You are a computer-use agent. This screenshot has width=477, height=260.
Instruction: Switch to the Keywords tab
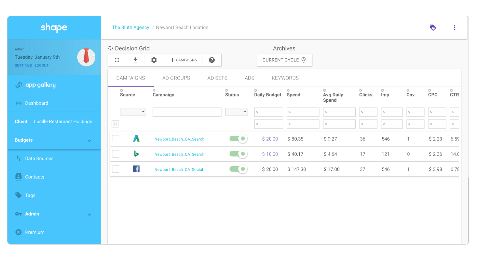[285, 78]
